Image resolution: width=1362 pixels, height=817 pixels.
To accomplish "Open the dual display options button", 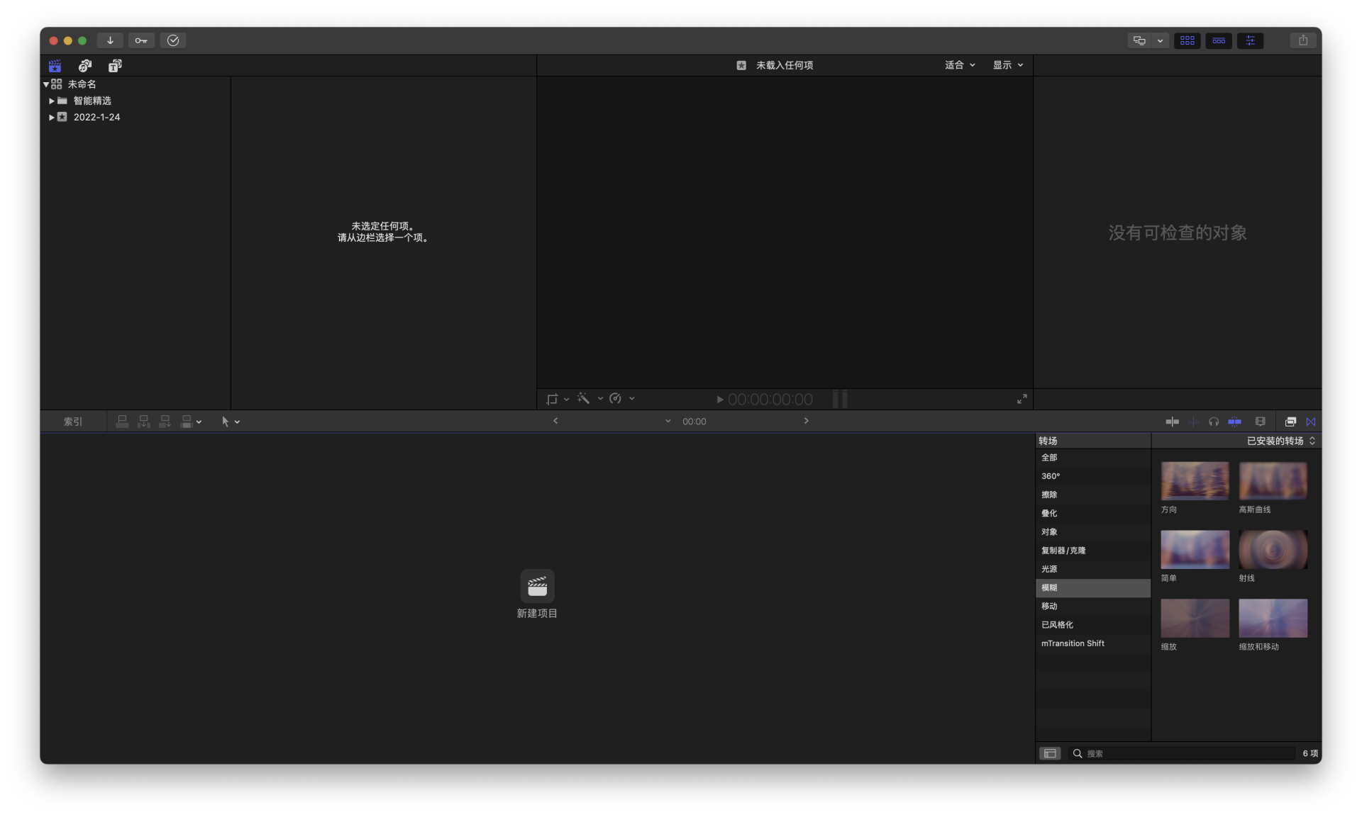I will [1139, 40].
